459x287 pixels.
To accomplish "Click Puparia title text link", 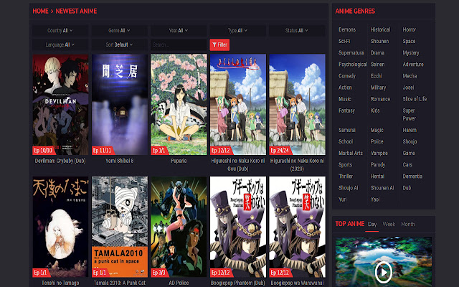I will tap(179, 161).
